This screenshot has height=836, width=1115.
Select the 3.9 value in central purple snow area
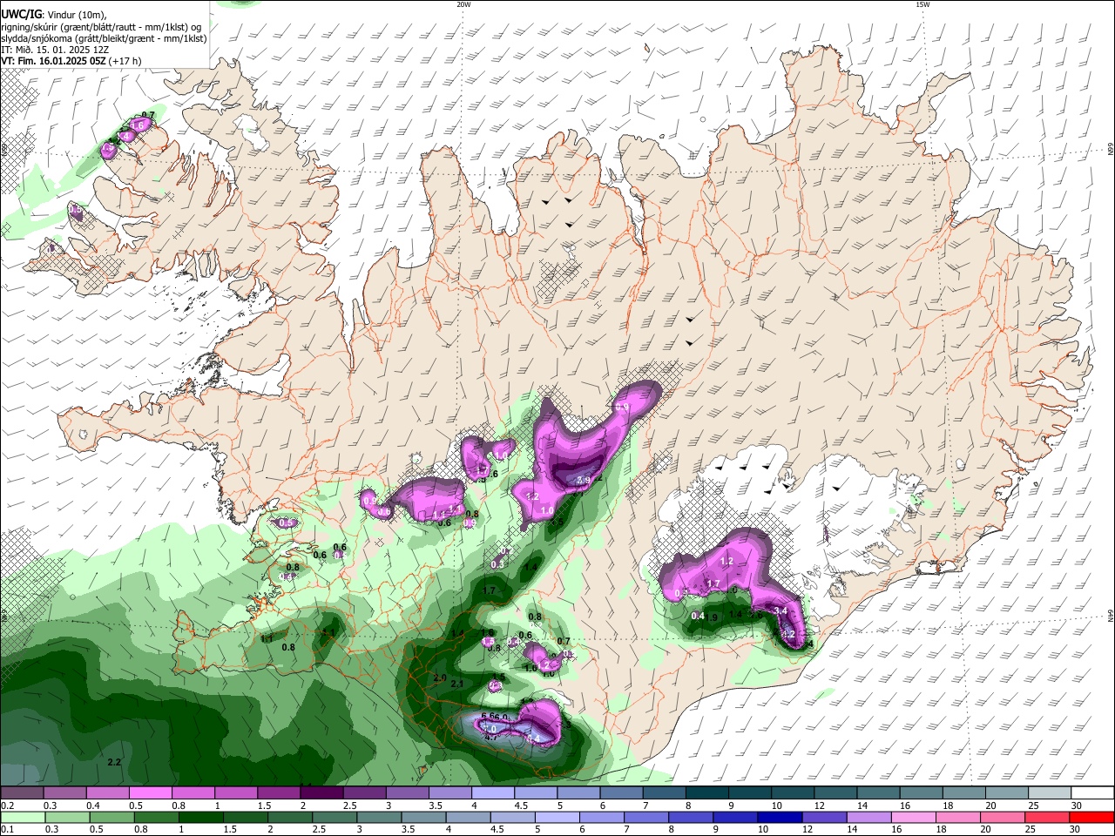click(583, 480)
